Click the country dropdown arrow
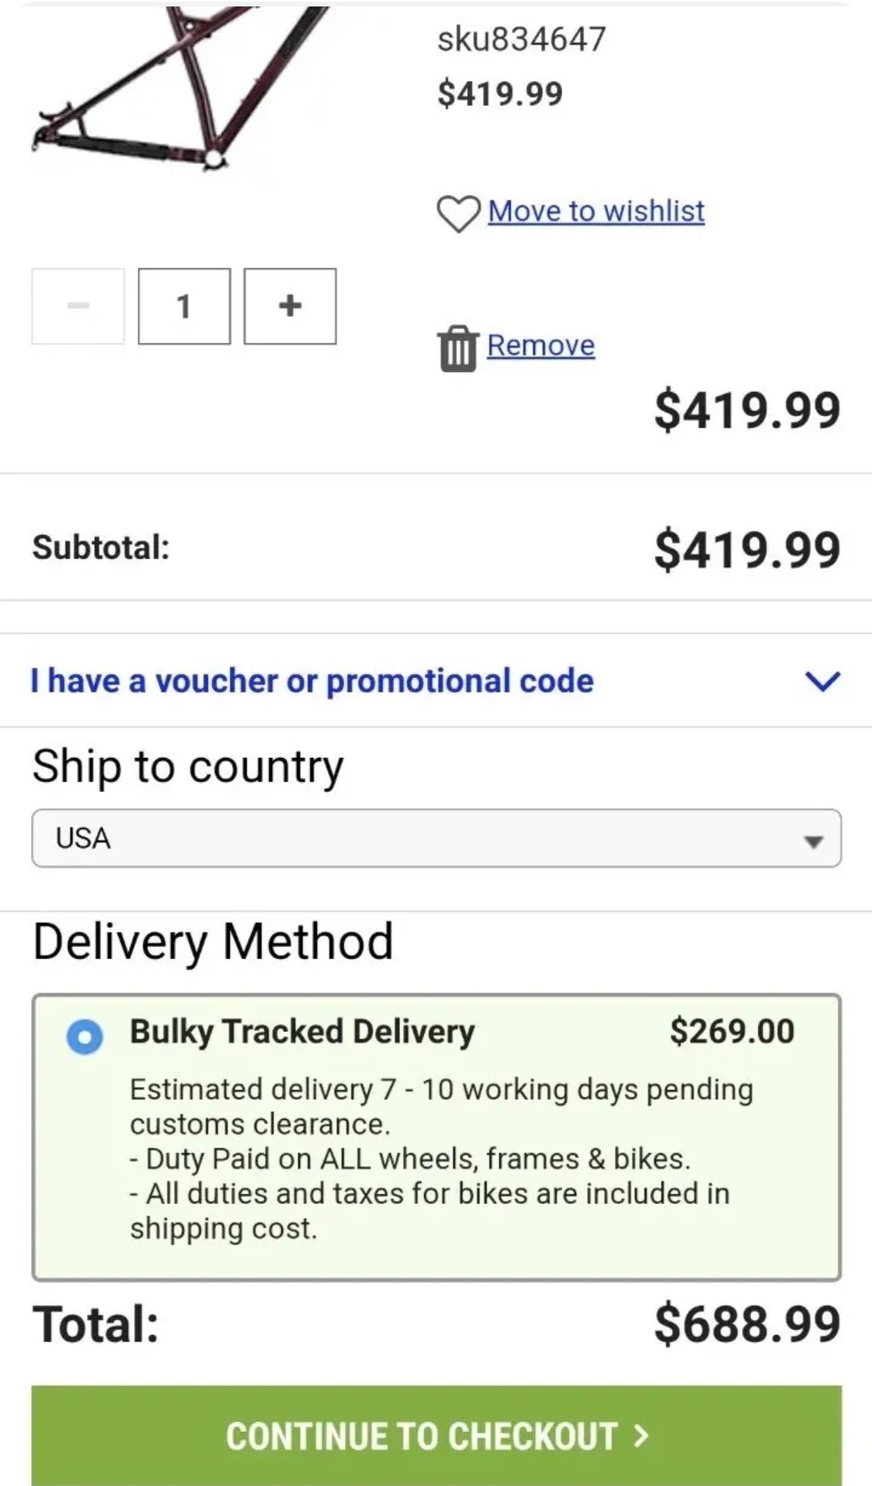Image resolution: width=872 pixels, height=1486 pixels. tap(813, 841)
